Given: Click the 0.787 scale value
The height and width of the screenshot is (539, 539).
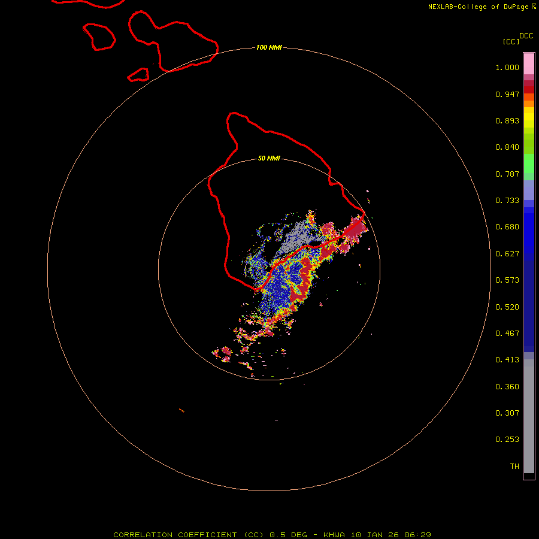Looking at the screenshot, I should [507, 174].
